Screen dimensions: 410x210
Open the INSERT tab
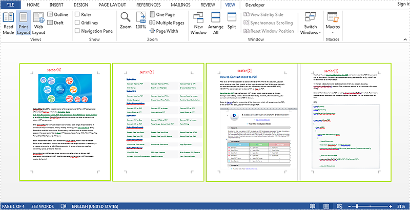tap(56, 5)
